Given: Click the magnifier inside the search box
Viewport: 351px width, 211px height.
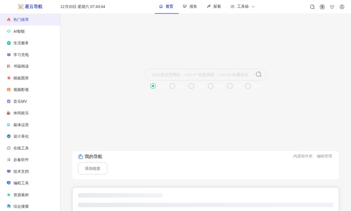Looking at the screenshot, I should tap(259, 74).
